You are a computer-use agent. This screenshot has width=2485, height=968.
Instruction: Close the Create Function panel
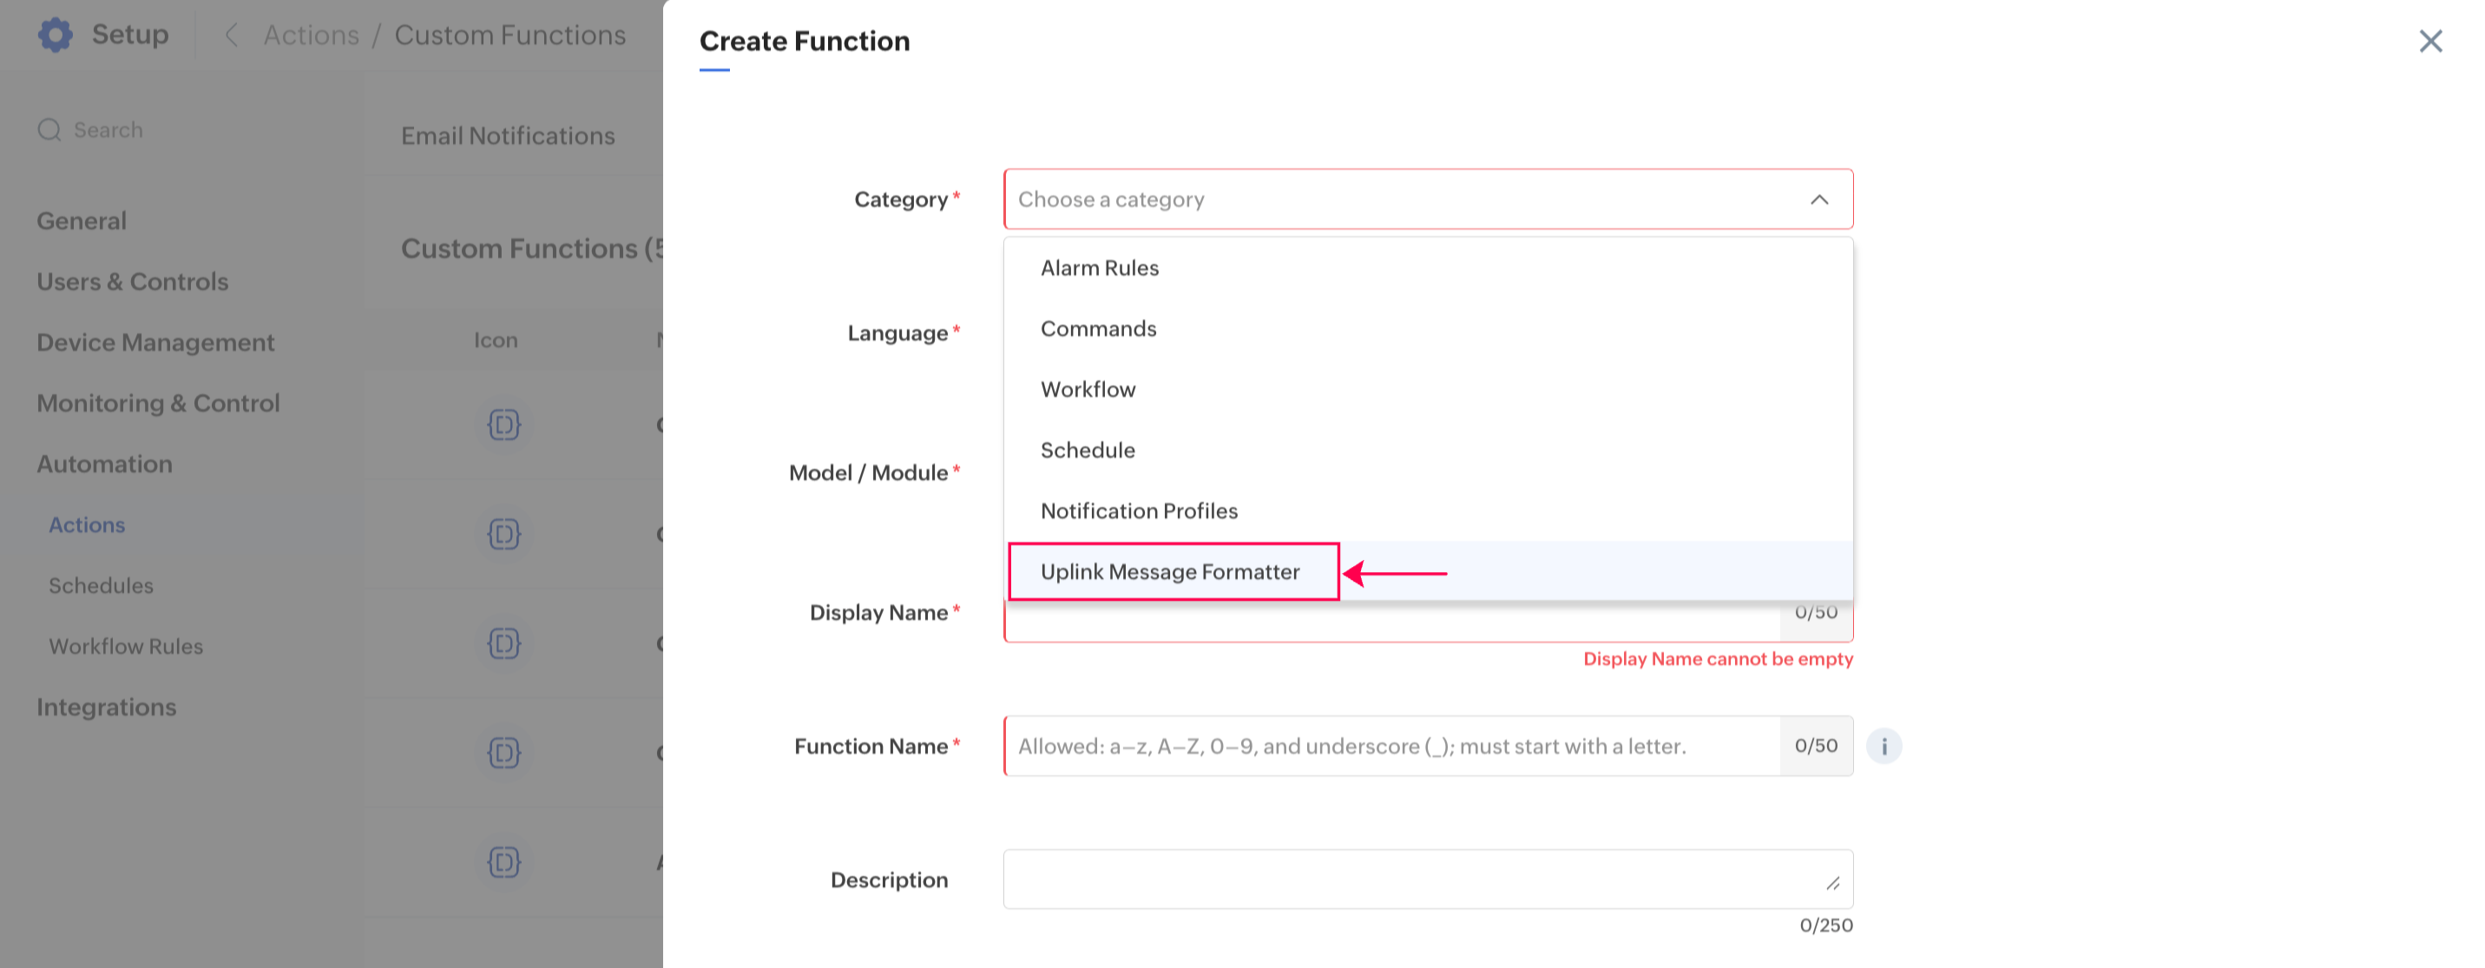(x=2430, y=41)
